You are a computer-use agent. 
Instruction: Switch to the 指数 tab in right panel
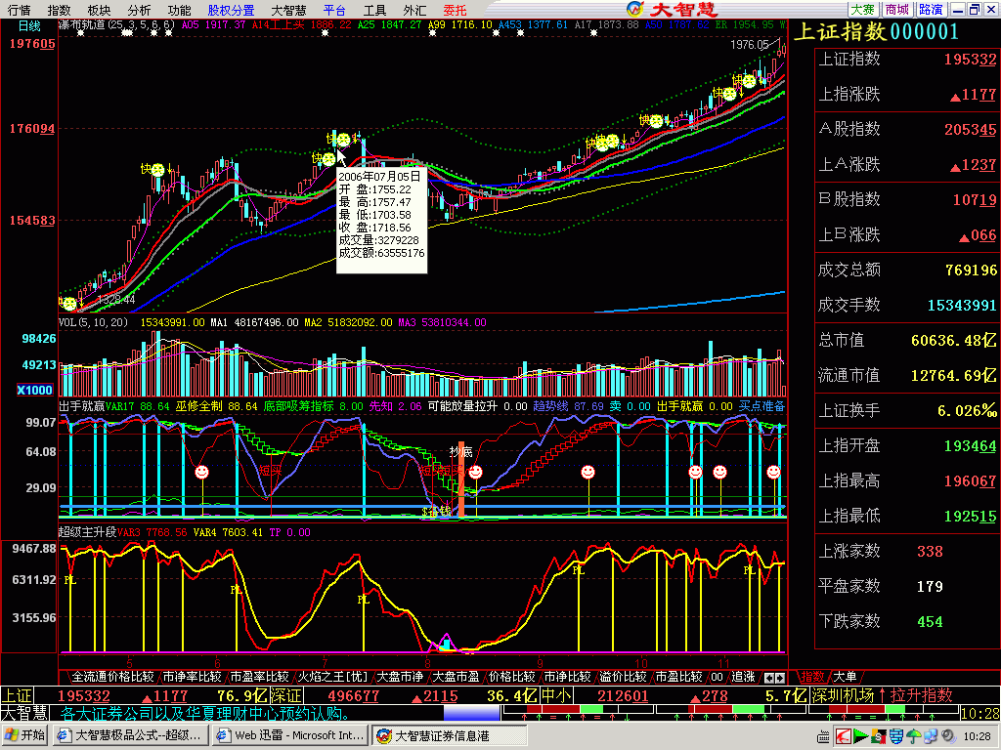[x=812, y=677]
